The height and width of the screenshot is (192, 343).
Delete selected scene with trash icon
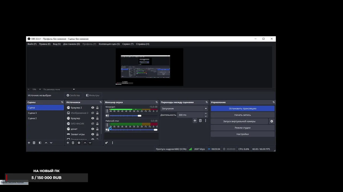click(x=34, y=143)
